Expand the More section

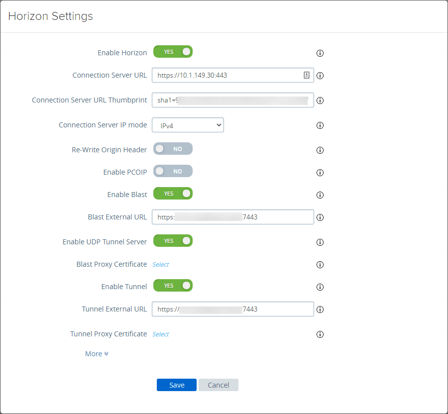[97, 353]
